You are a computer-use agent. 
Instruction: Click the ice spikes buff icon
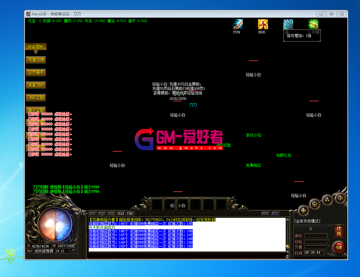(288, 24)
